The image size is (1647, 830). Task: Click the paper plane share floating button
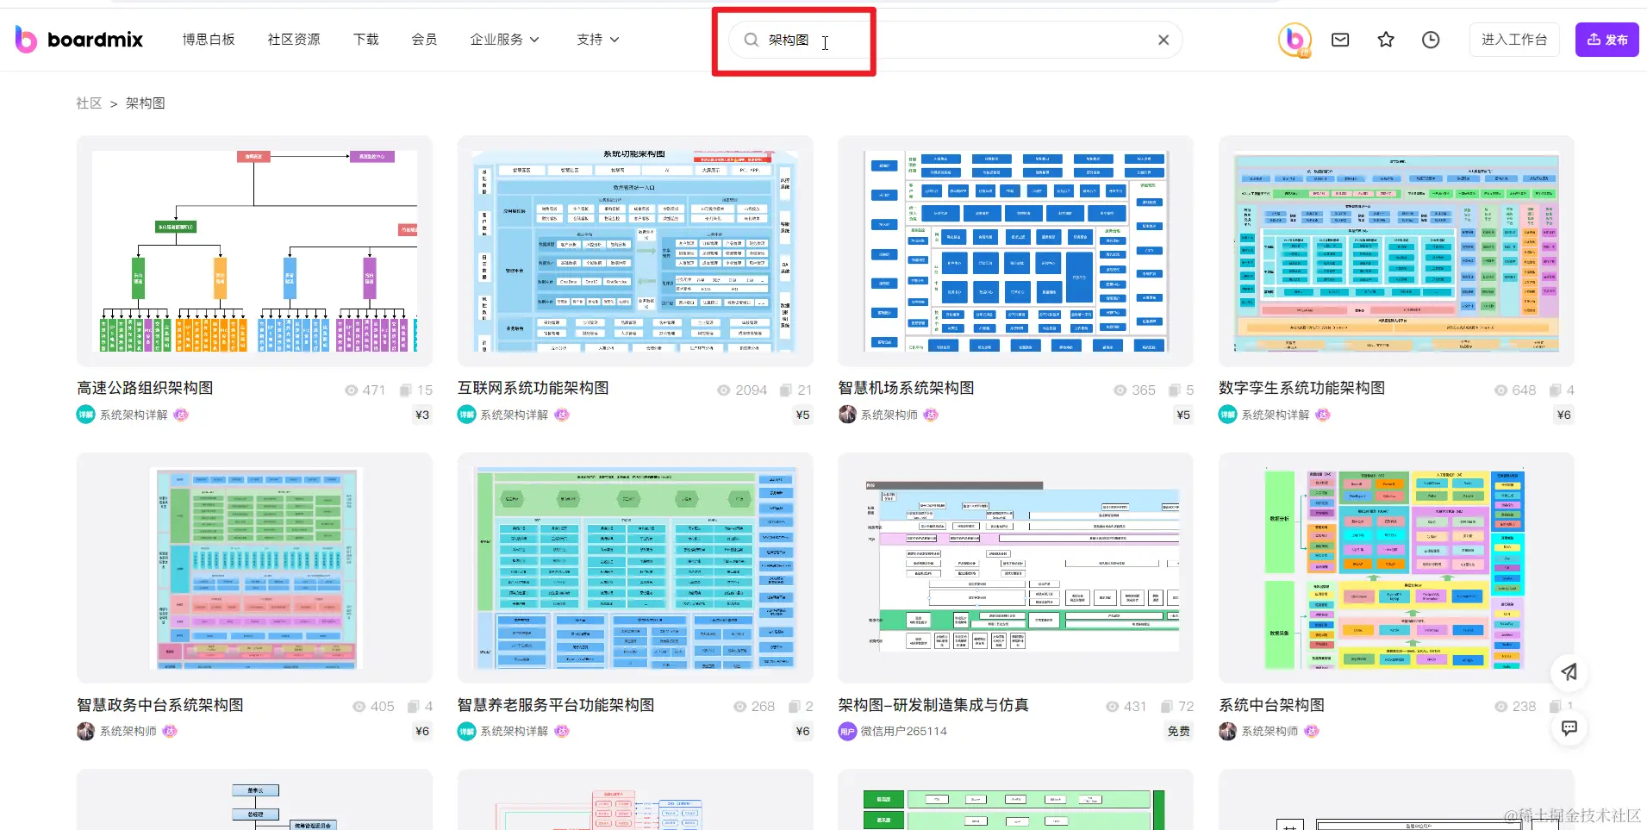click(1569, 672)
